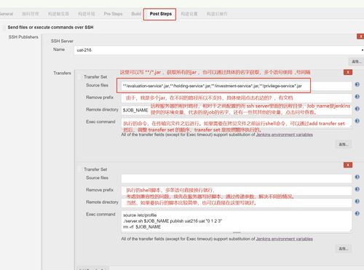Click the second Transfer Set Remove prefix field
The height and width of the screenshot is (270, 364).
click(237, 191)
